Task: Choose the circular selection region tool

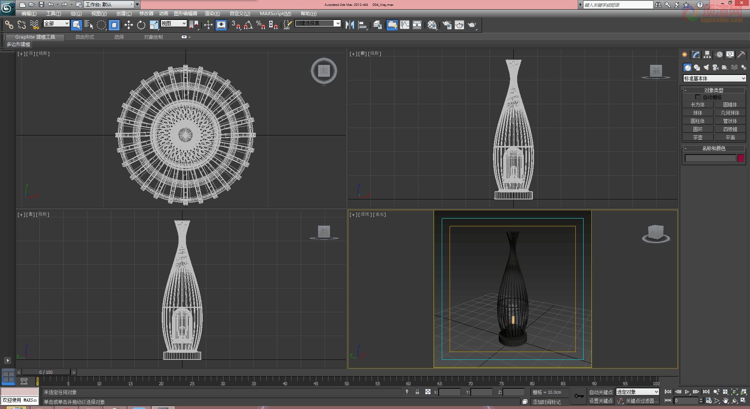Action: point(101,25)
